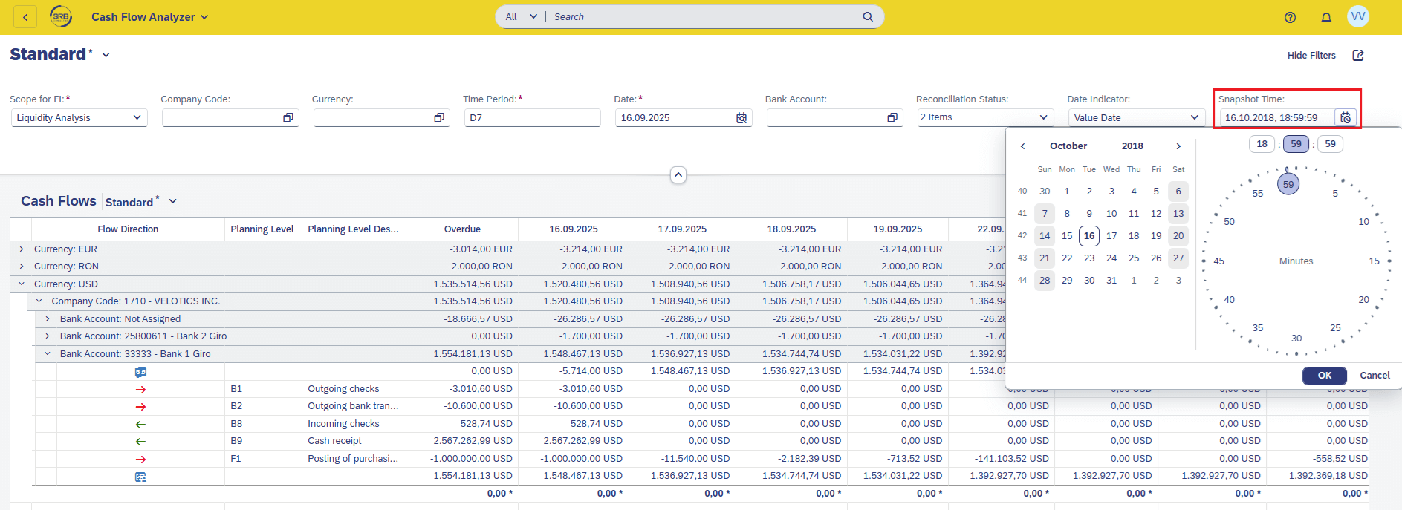Click the Snapshot Time picker icon
The width and height of the screenshot is (1402, 510).
pyautogui.click(x=1345, y=118)
